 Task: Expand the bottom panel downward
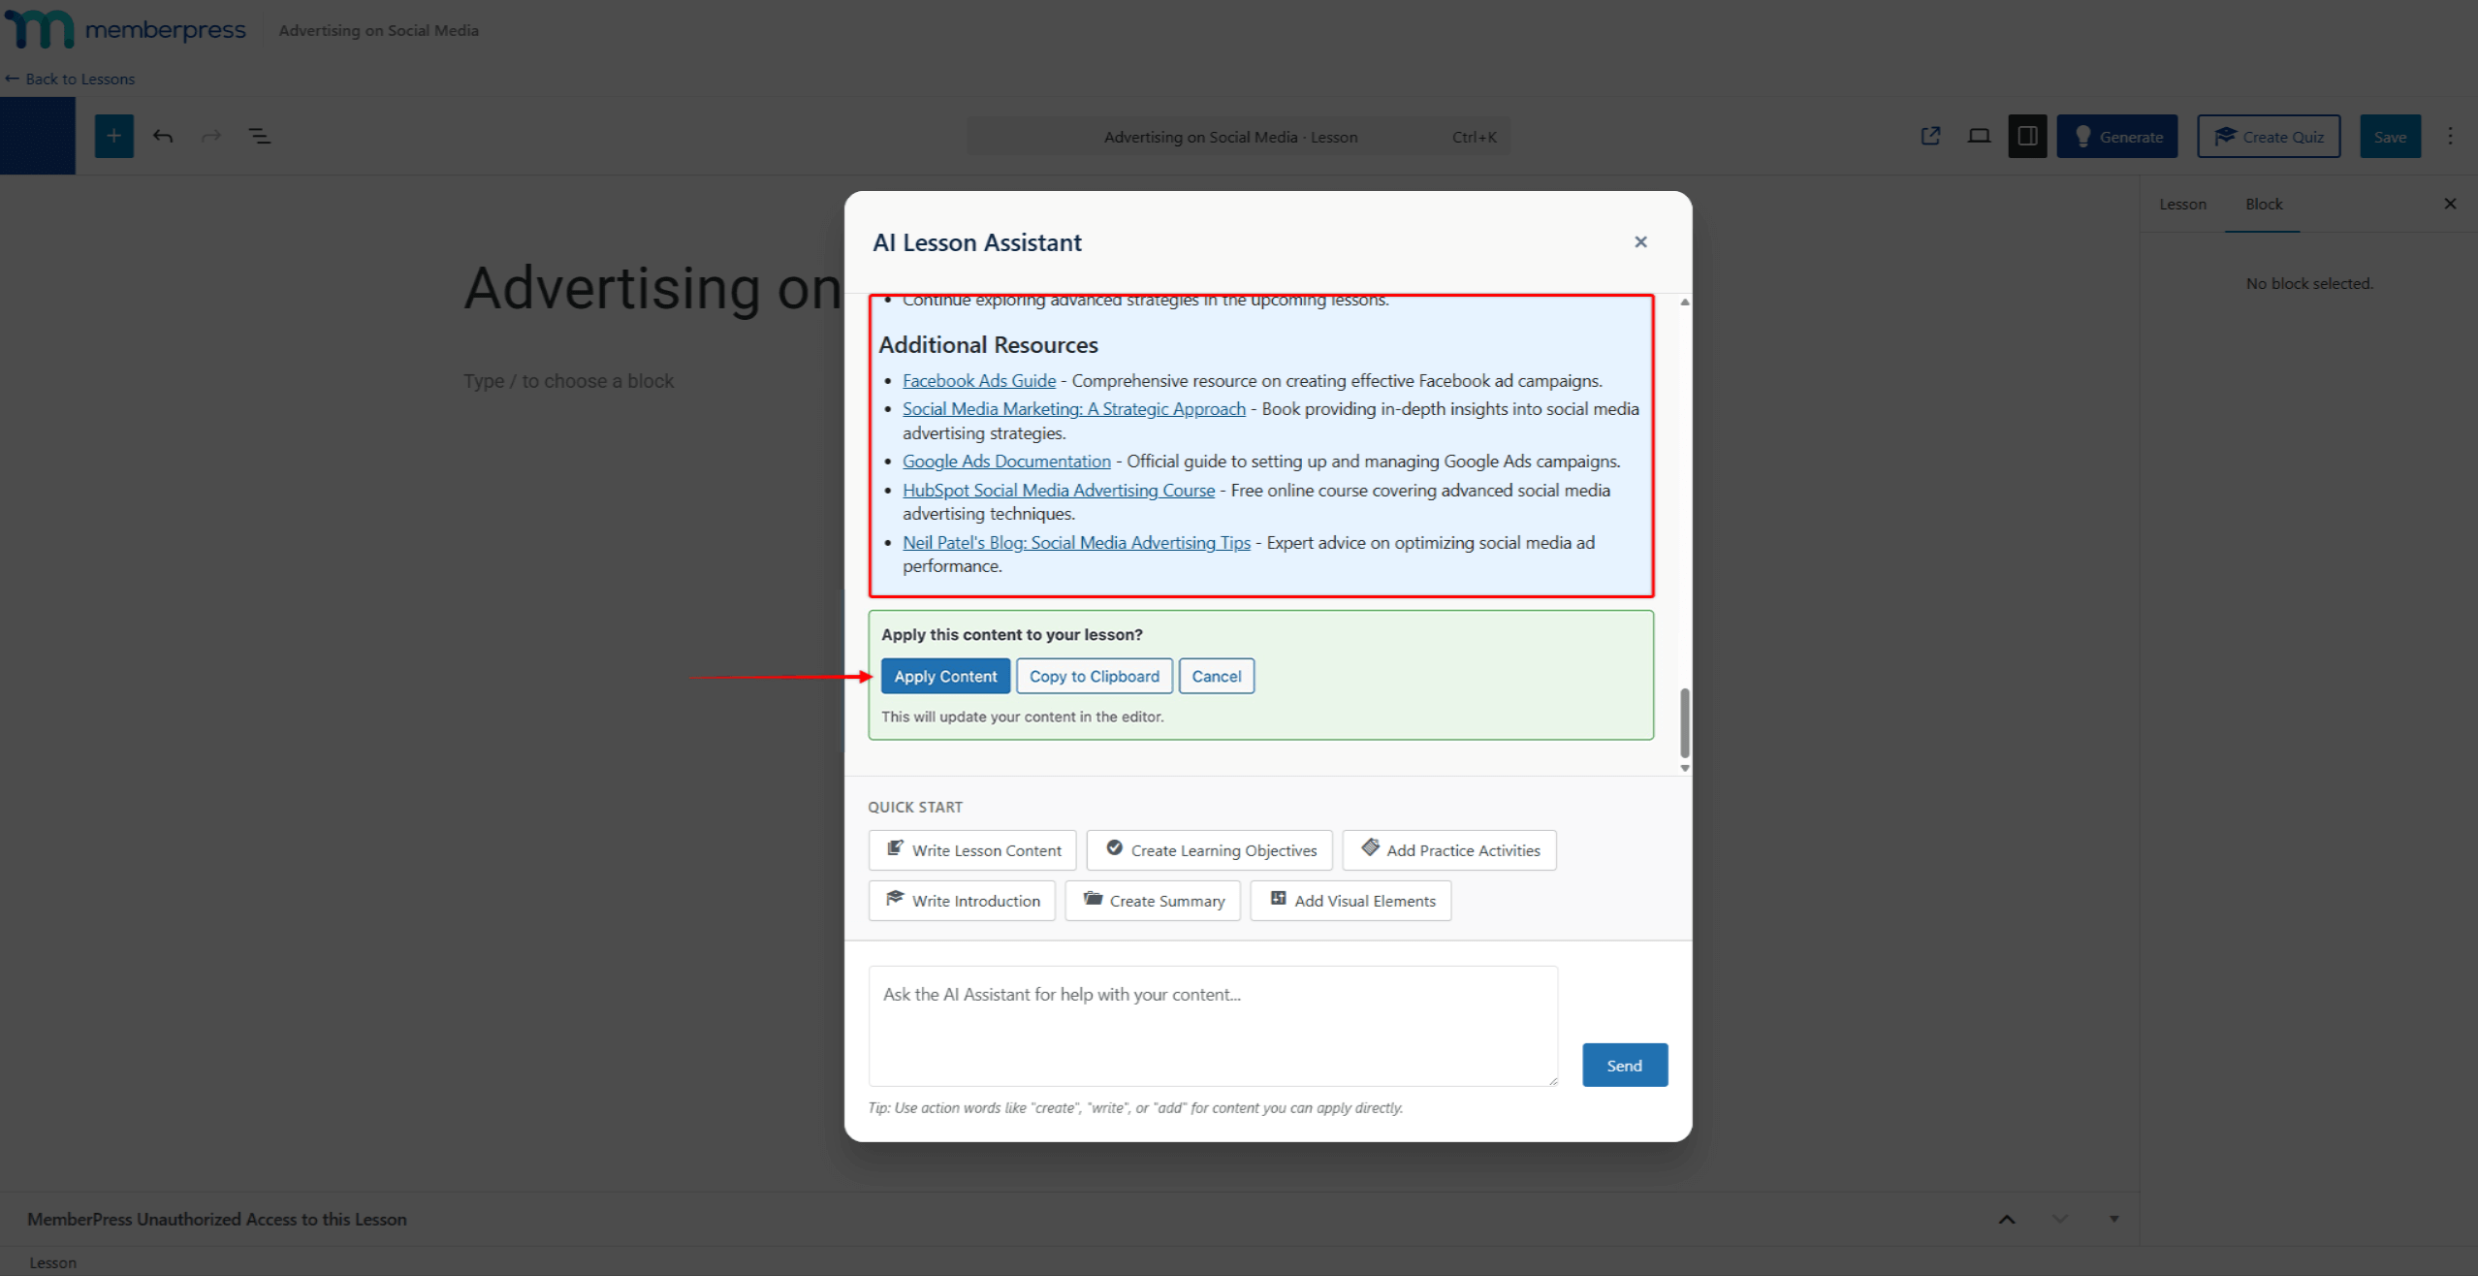2058,1219
